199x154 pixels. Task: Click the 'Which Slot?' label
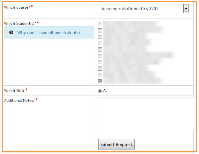point(14,91)
